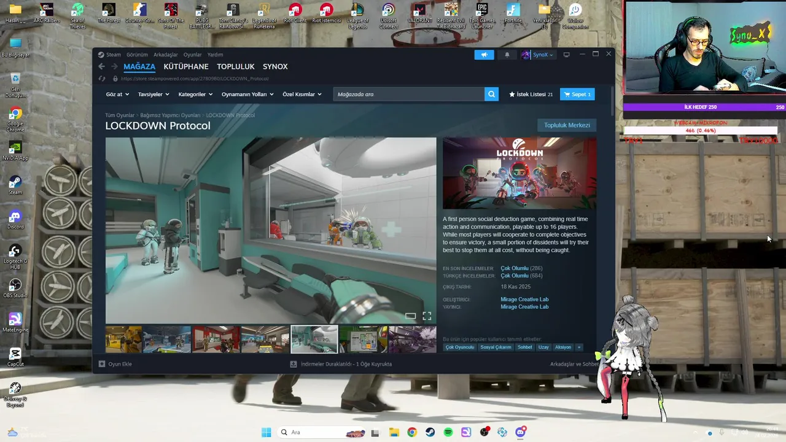The image size is (786, 442).
Task: Open Epic Games Launcher desktop shortcut
Action: [x=482, y=16]
